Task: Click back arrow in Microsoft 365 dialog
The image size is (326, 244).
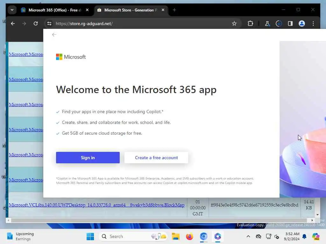Action: click(54, 35)
